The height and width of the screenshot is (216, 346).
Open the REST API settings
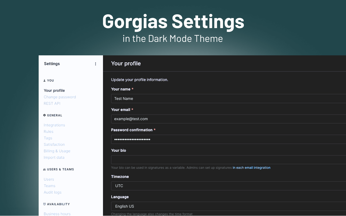coord(52,103)
